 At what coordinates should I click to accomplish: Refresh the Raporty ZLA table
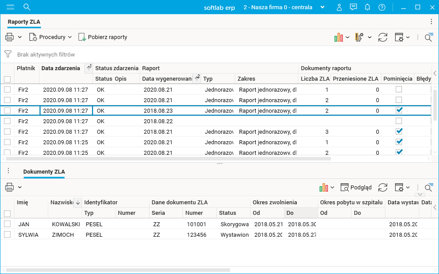tap(383, 37)
